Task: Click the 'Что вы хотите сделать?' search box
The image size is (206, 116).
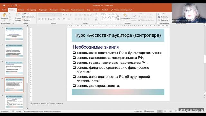Action: click(123, 10)
